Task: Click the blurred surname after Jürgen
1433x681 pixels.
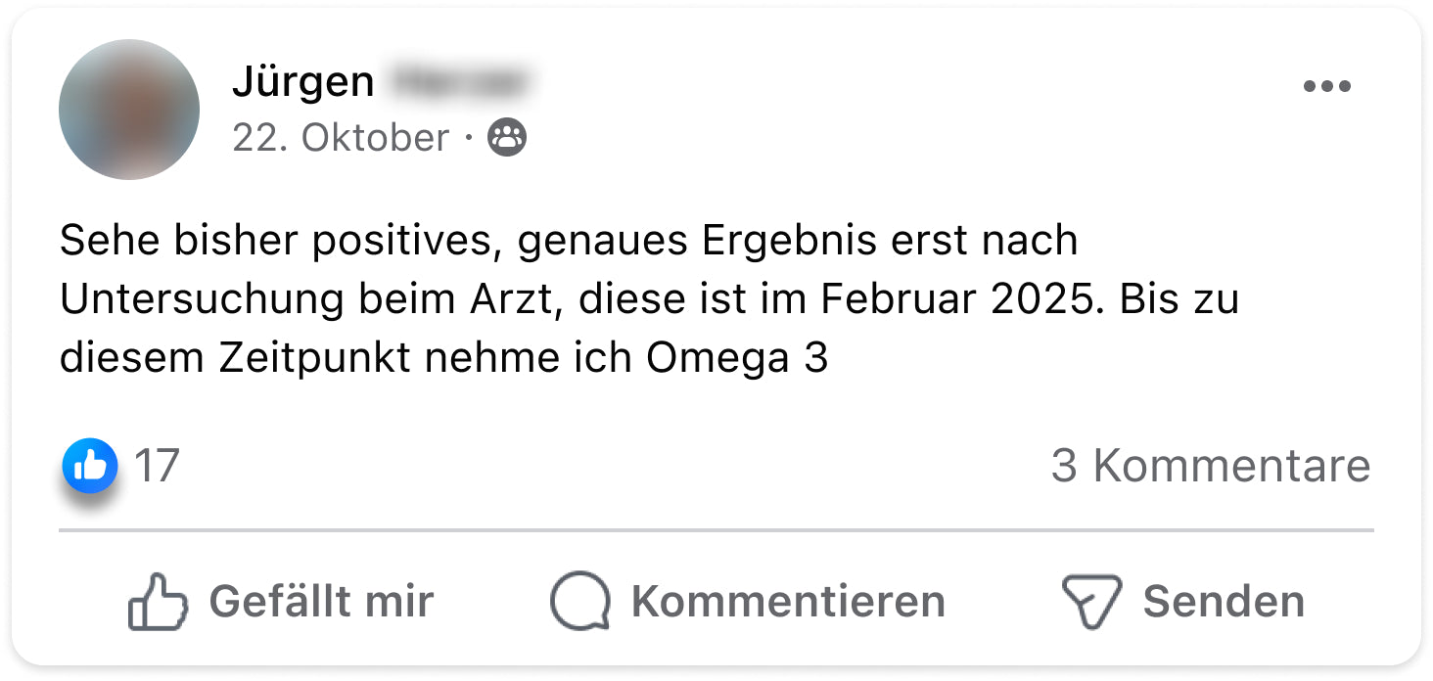Action: (x=458, y=82)
